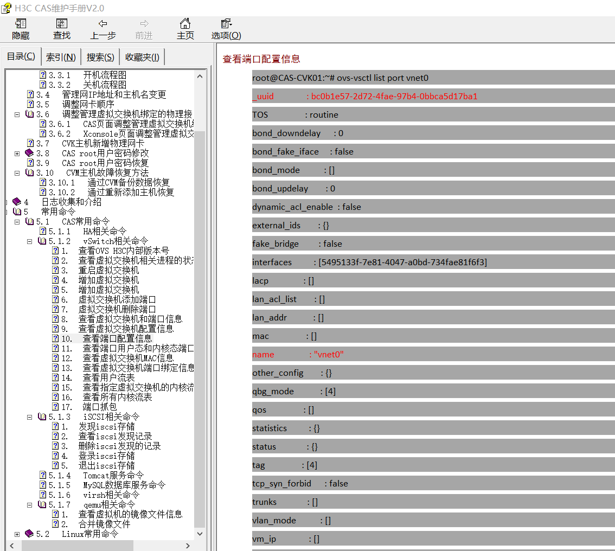The image size is (615, 551).
Task: Click the open book icon for 5.1.3 iSCSI
Action: click(x=42, y=417)
